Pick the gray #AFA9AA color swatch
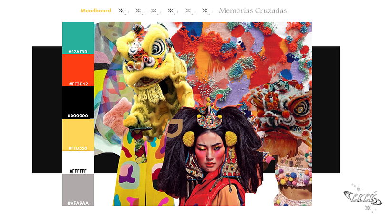The height and width of the screenshot is (220, 391). click(78, 189)
